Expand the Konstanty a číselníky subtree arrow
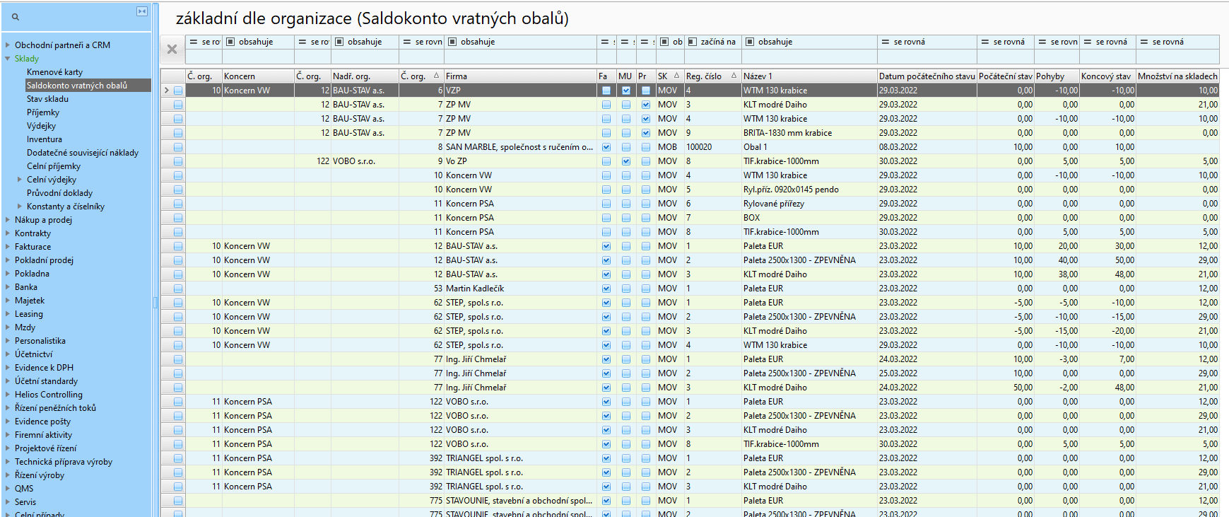Viewport: 1229px width, 517px height. [20, 206]
